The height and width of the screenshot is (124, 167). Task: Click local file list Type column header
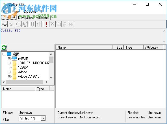click(x=42, y=89)
